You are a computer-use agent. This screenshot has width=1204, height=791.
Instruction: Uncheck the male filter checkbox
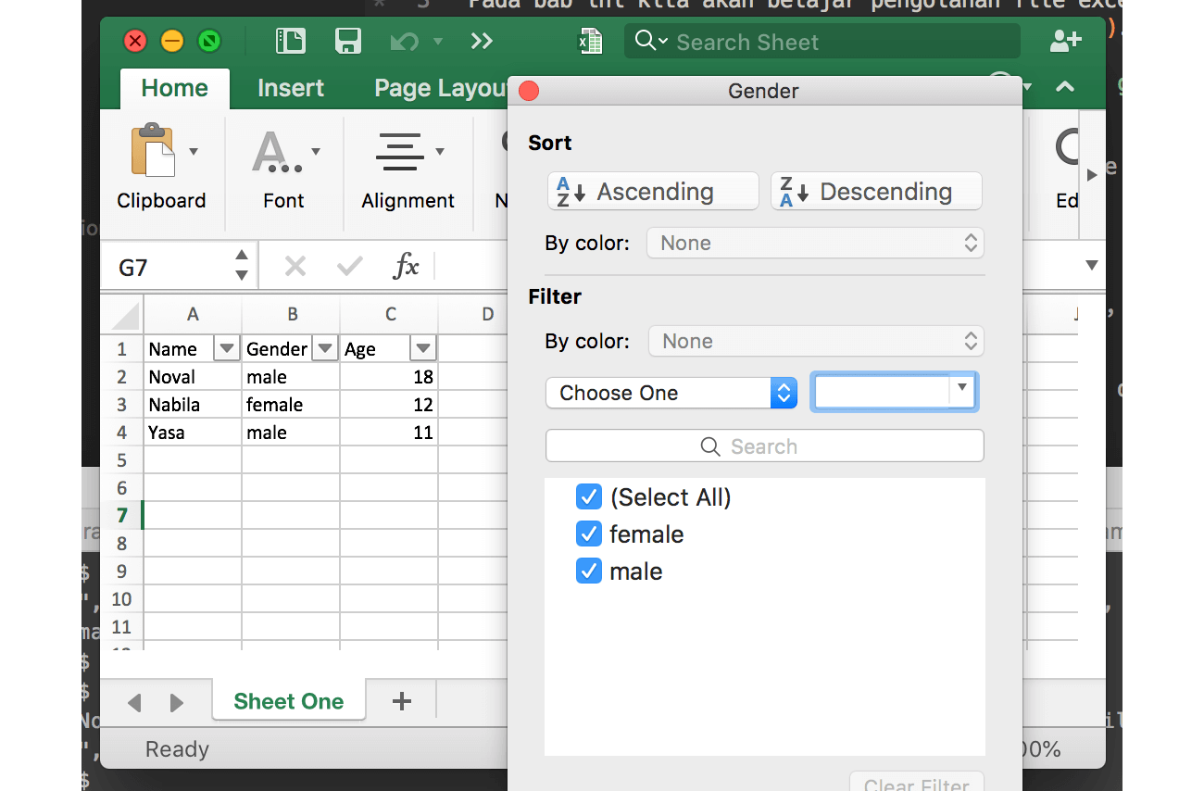[589, 571]
